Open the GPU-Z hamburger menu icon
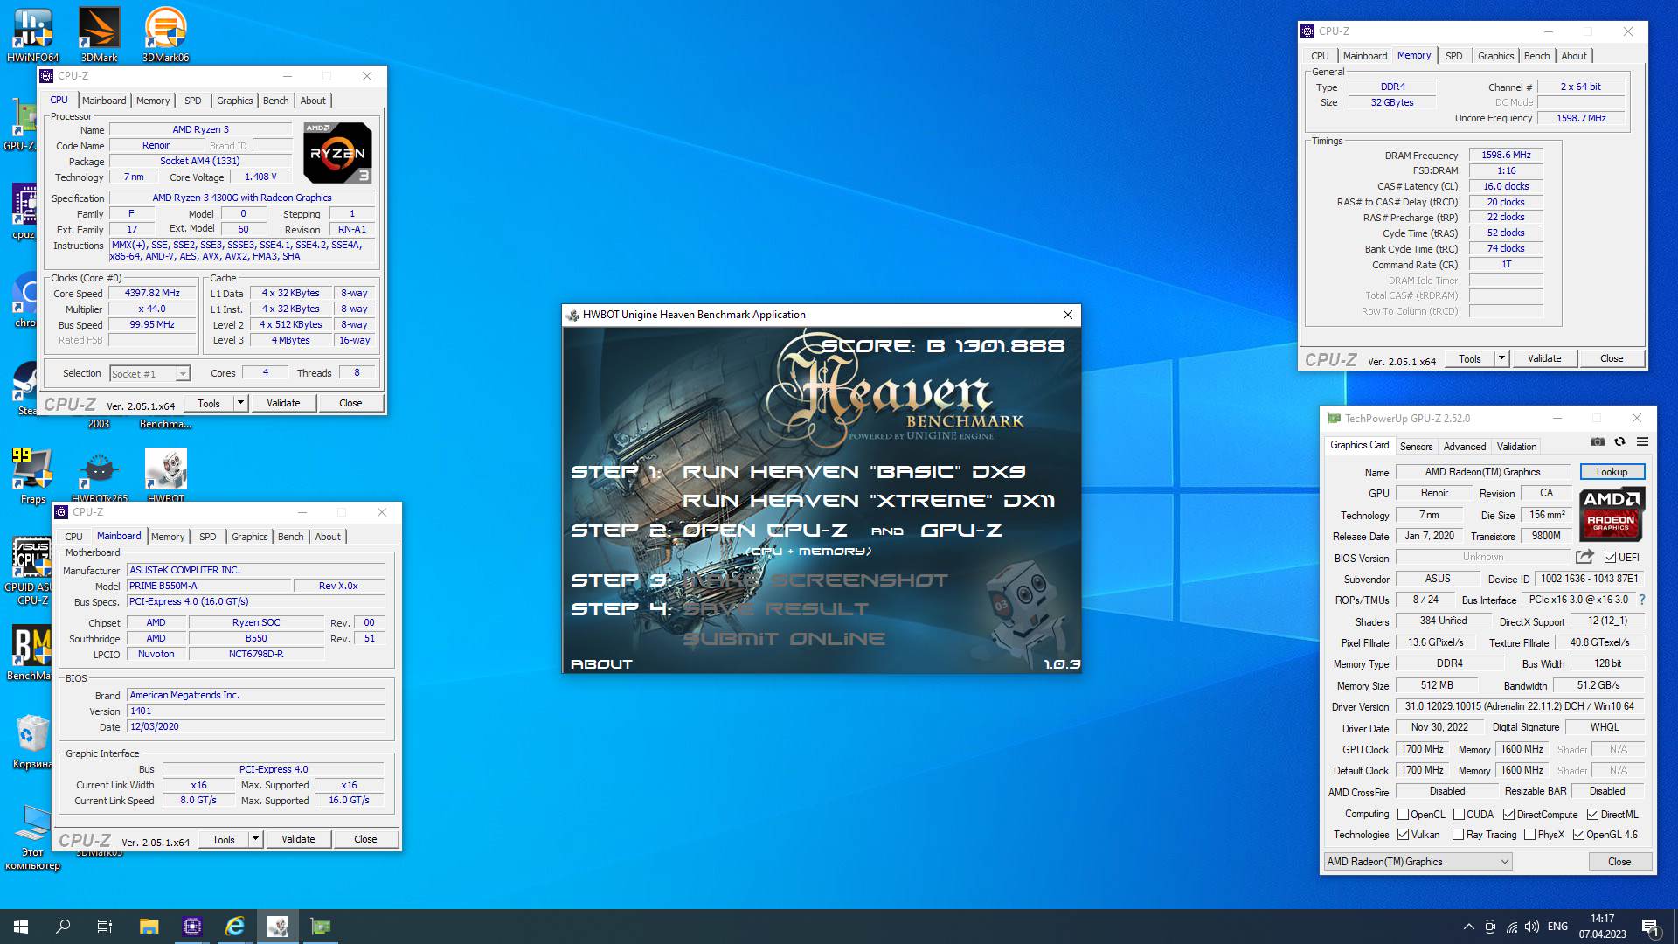The width and height of the screenshot is (1678, 944). [x=1642, y=442]
